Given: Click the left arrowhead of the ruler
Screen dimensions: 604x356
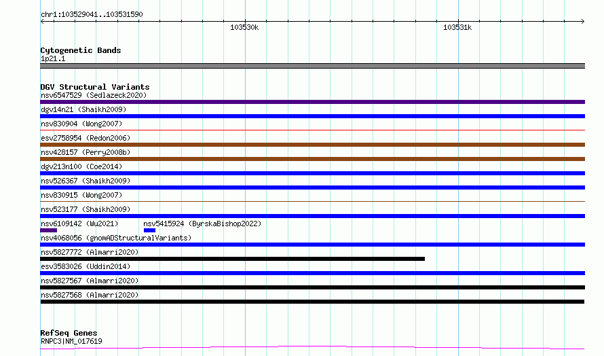Looking at the screenshot, I should coord(42,22).
